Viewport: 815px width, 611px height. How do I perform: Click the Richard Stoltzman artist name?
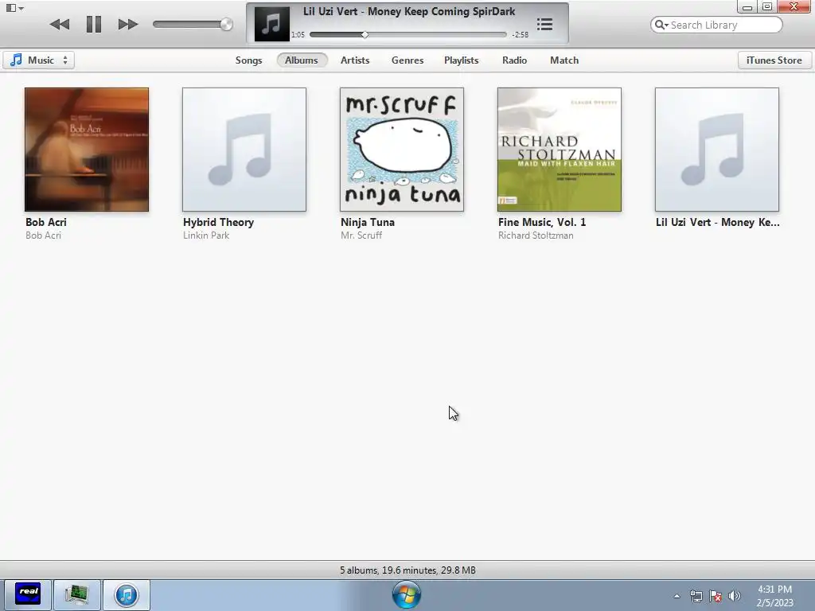[536, 235]
